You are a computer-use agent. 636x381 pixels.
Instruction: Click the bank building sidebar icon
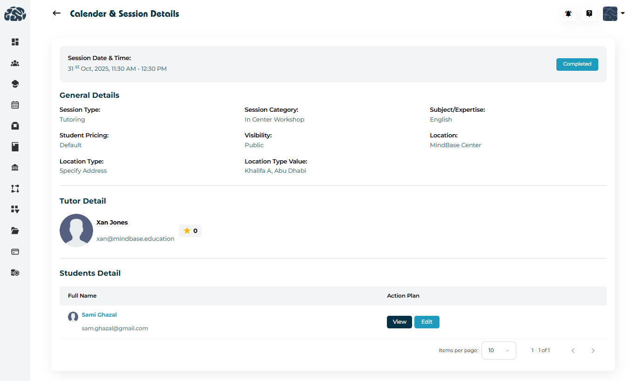[15, 168]
